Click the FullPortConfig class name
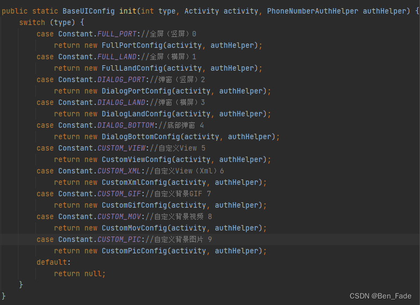420x305 pixels. click(x=132, y=45)
